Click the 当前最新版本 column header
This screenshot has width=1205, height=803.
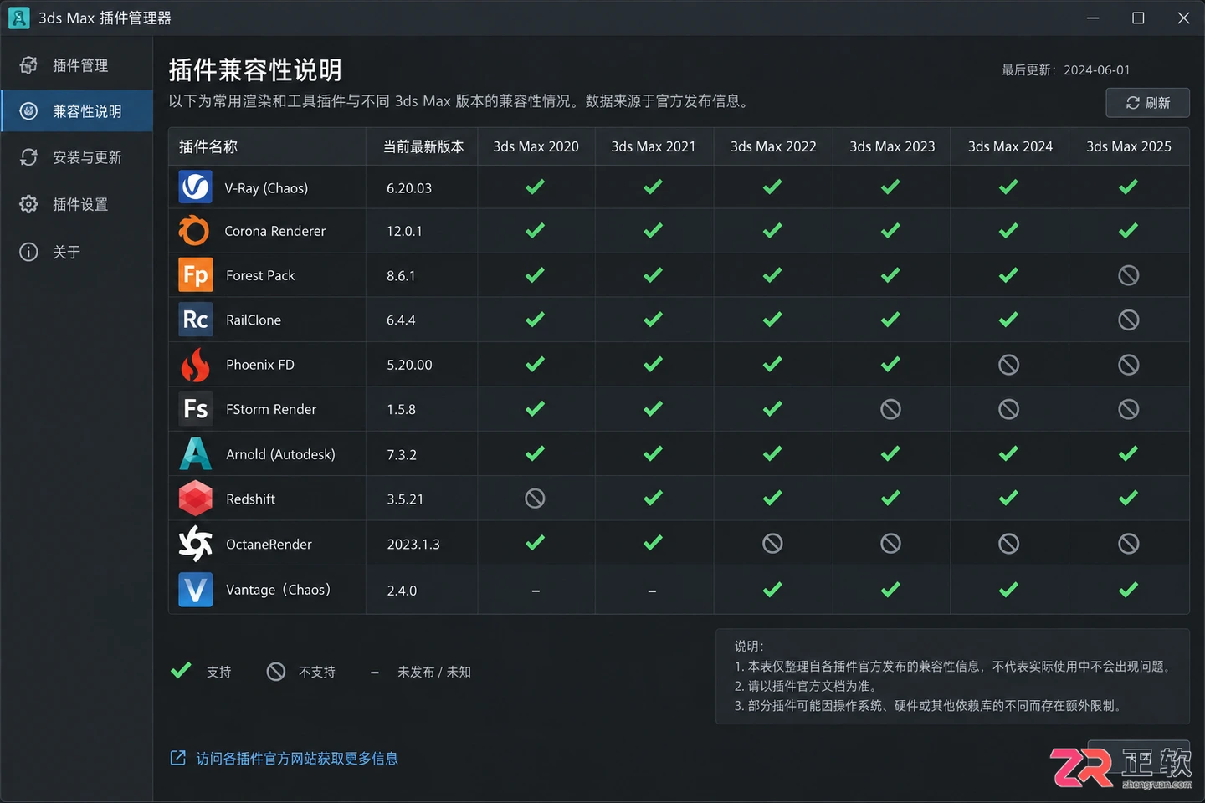423,146
